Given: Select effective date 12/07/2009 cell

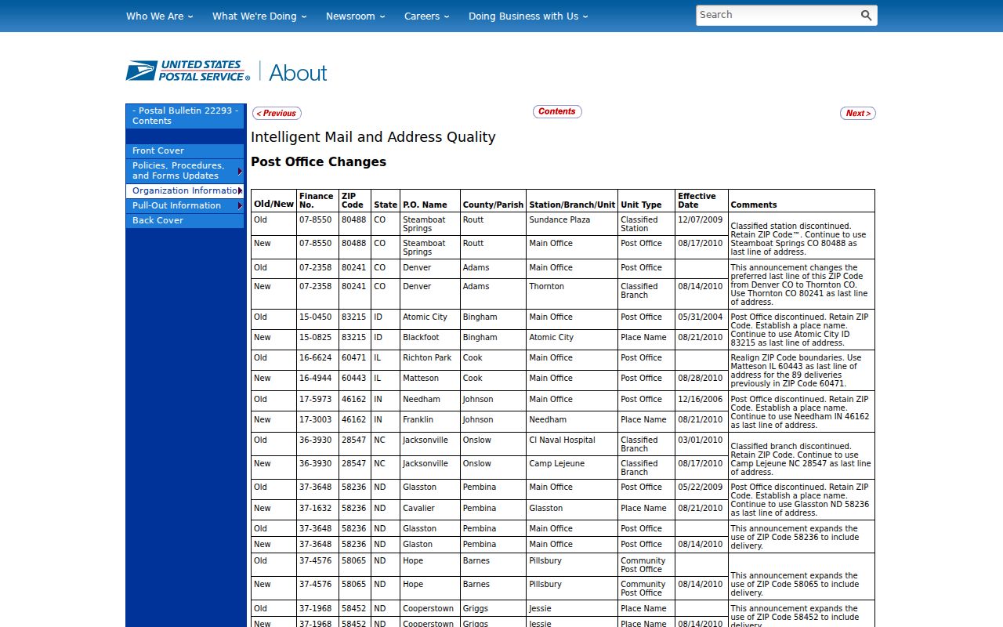Looking at the screenshot, I should [701, 224].
